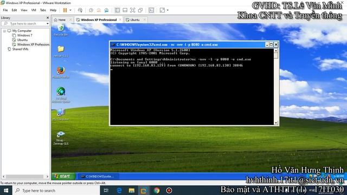Click the VMware Workstation taskbar icon
This screenshot has height=195, width=347.
[x=144, y=190]
